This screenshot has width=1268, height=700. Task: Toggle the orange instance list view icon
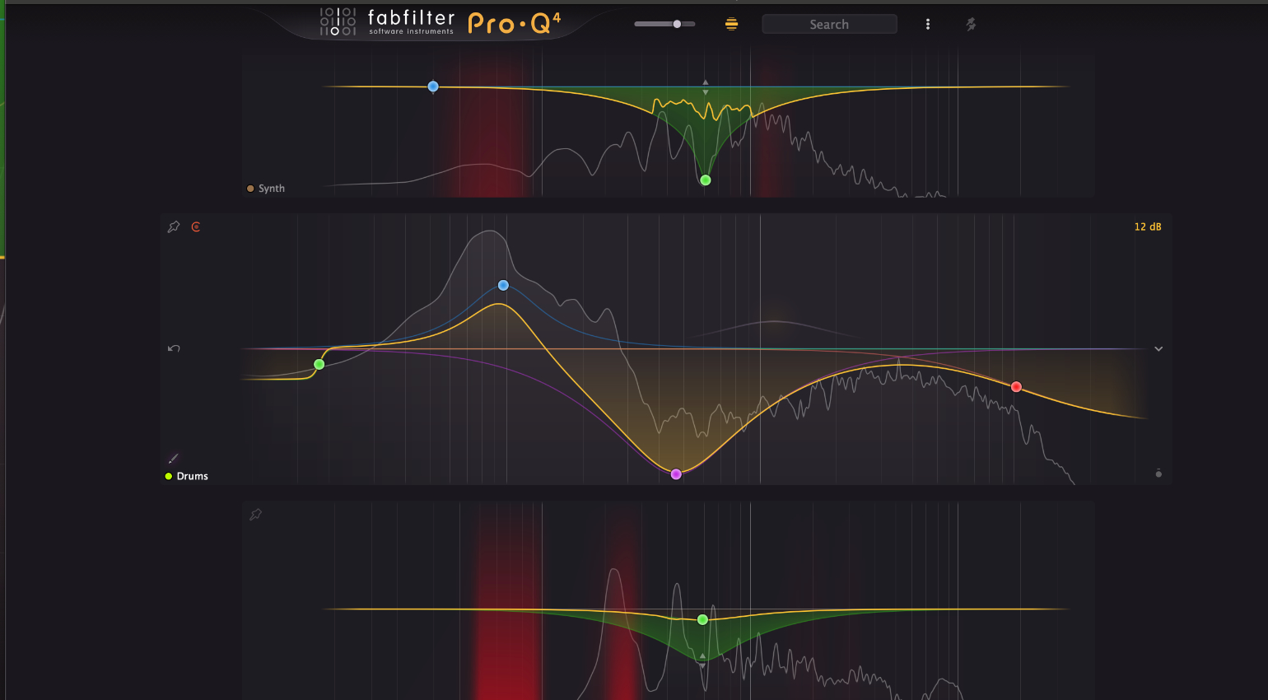731,25
